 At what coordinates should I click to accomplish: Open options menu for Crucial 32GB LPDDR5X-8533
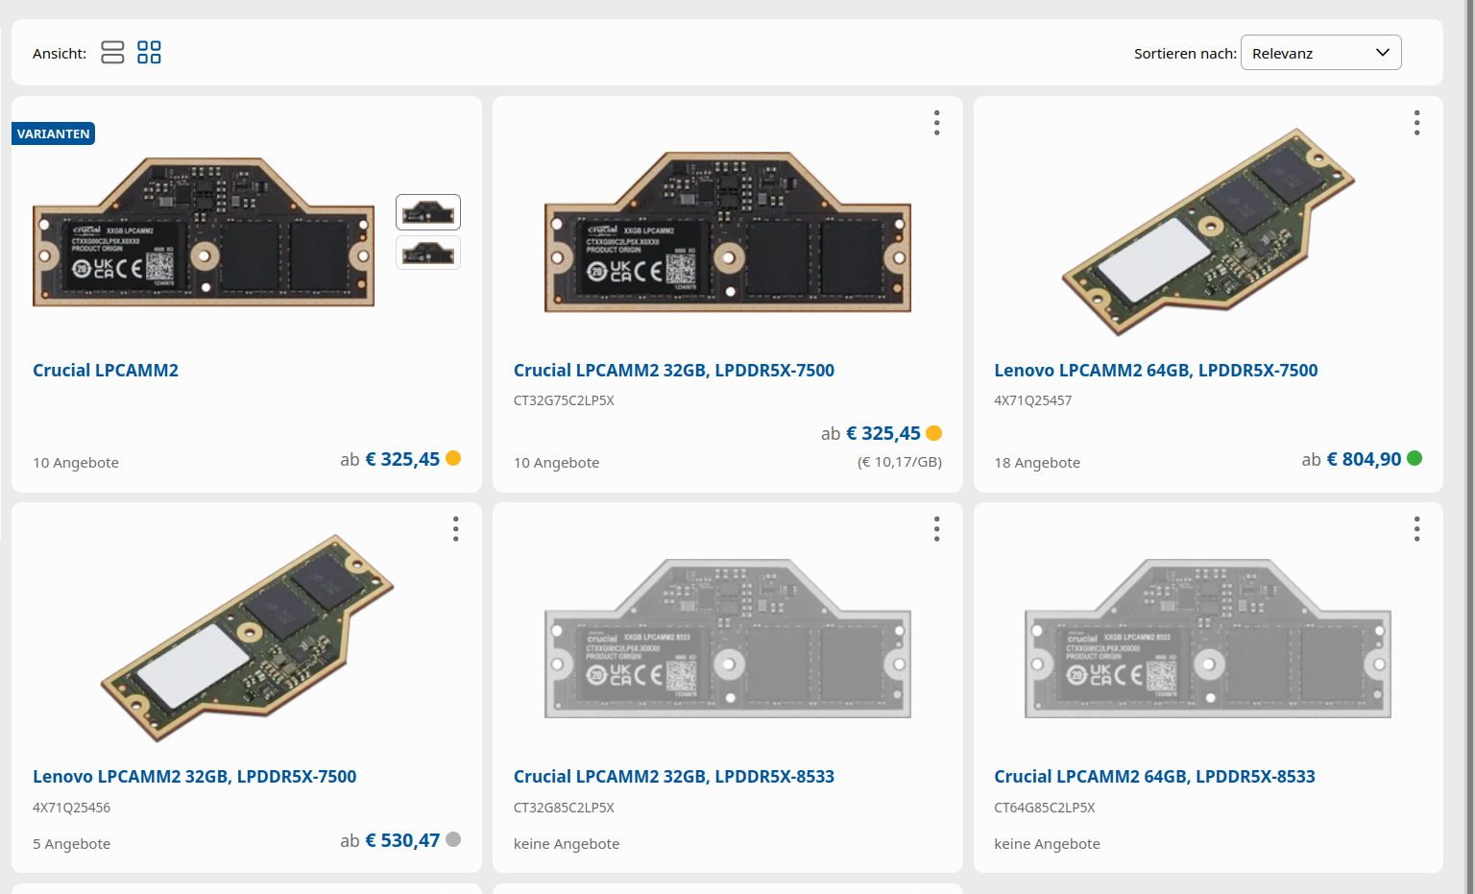click(936, 529)
